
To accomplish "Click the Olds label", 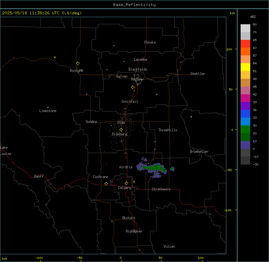I will coord(121,123).
